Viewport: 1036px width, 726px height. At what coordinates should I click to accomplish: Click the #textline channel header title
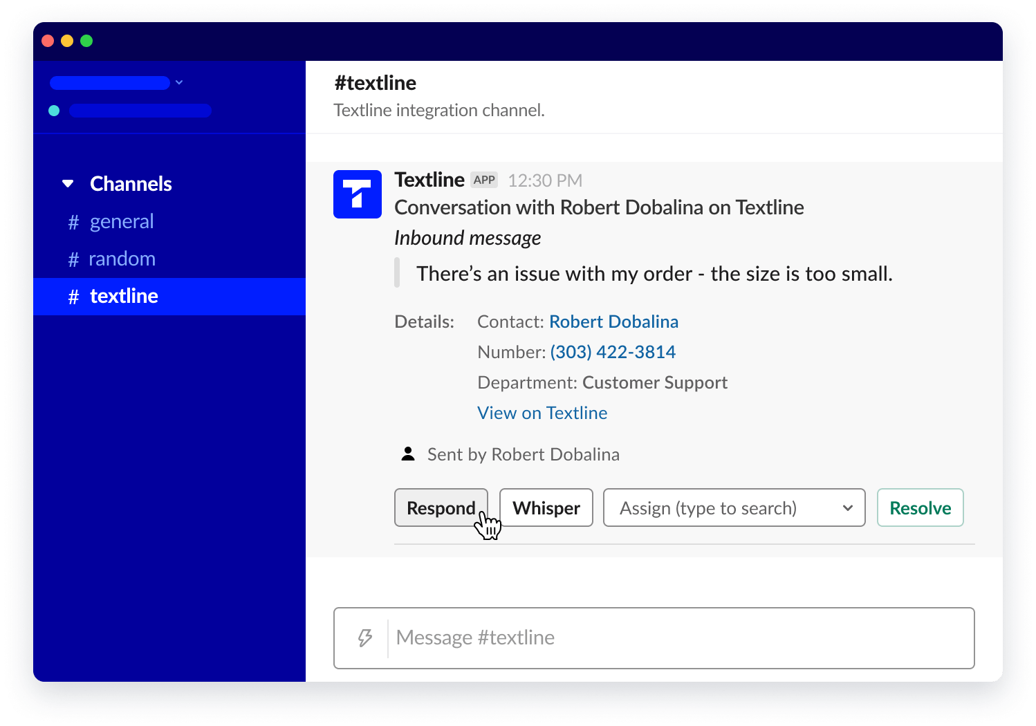pyautogui.click(x=375, y=83)
